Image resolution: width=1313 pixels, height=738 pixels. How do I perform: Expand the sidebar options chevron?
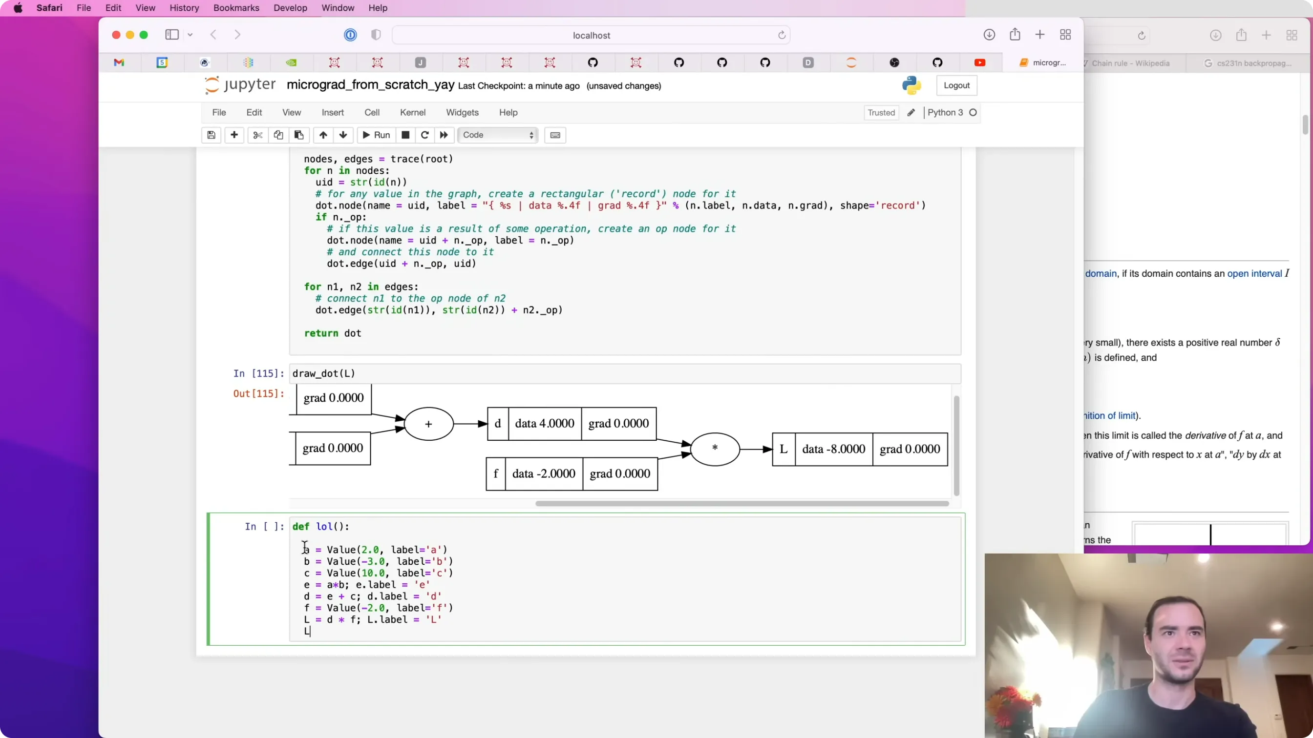(x=190, y=35)
